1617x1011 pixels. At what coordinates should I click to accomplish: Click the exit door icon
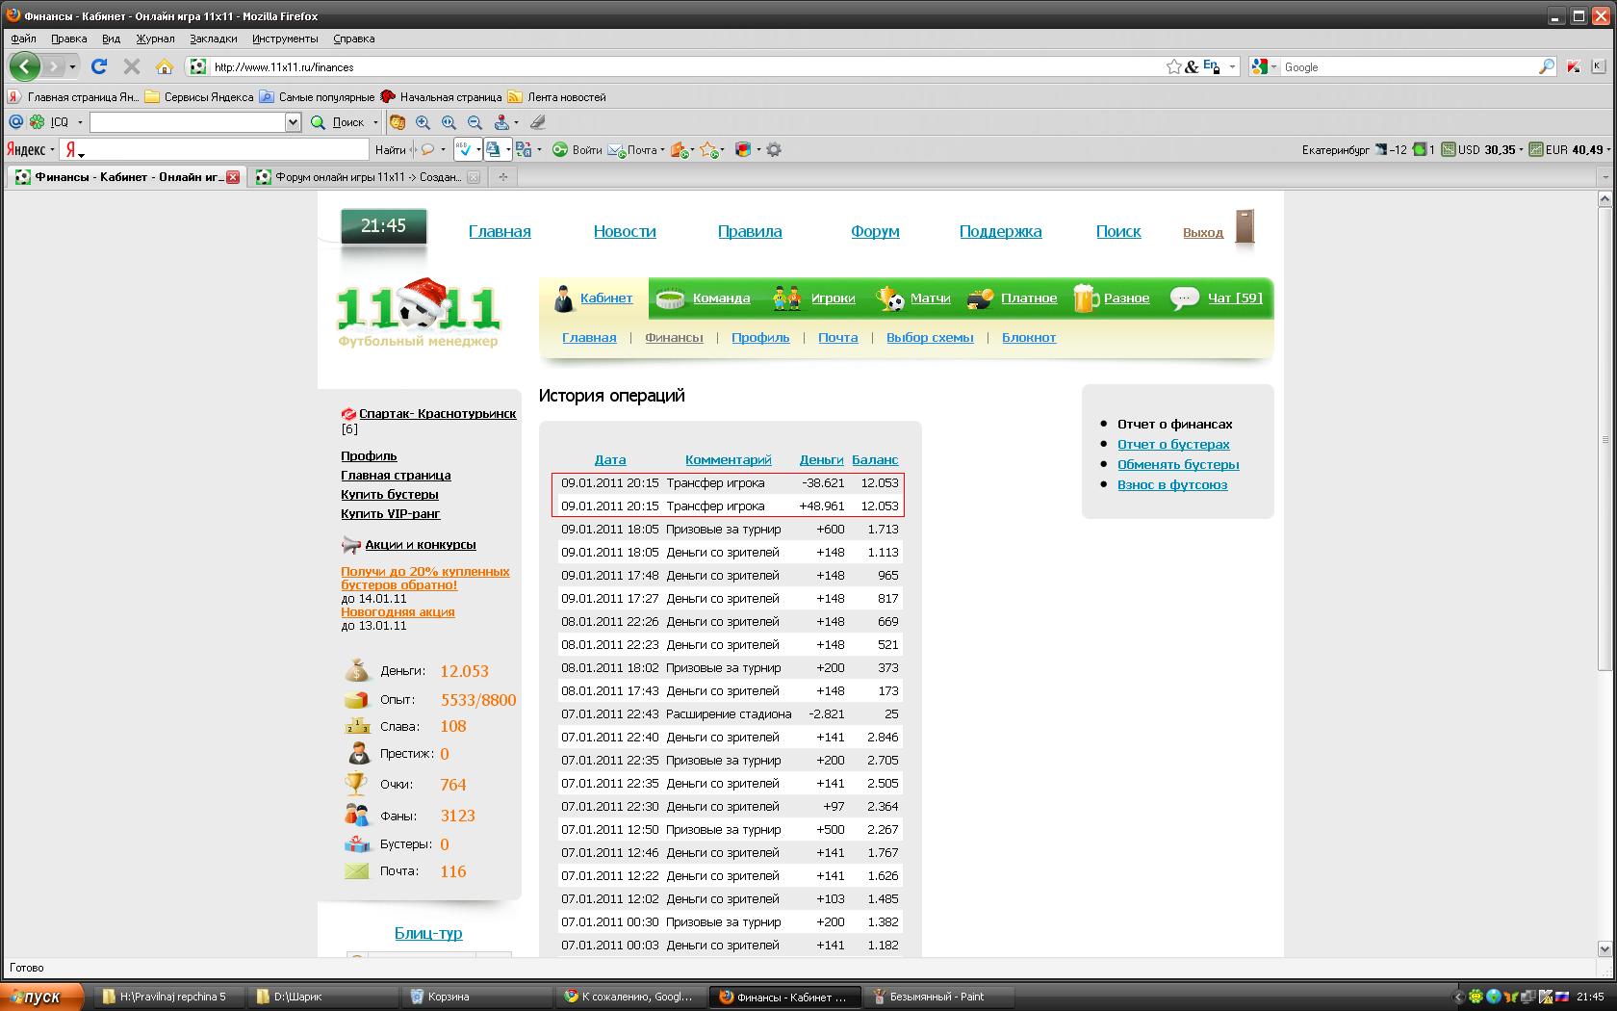pos(1245,228)
